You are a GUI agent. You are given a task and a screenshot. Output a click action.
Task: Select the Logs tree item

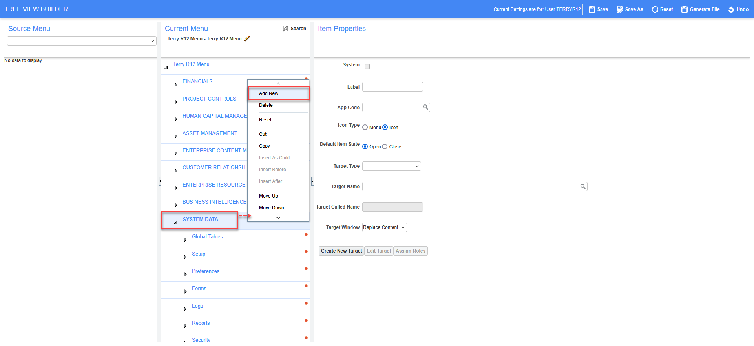pyautogui.click(x=197, y=306)
